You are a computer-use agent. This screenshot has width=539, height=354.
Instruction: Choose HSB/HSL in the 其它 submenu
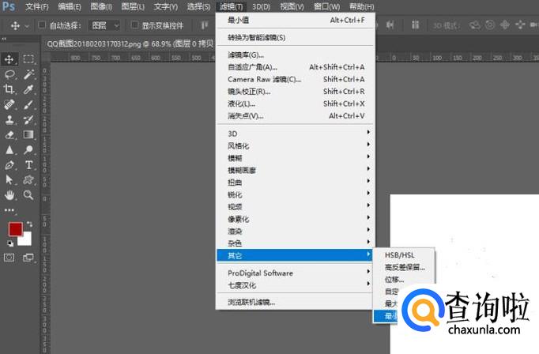pyautogui.click(x=404, y=255)
